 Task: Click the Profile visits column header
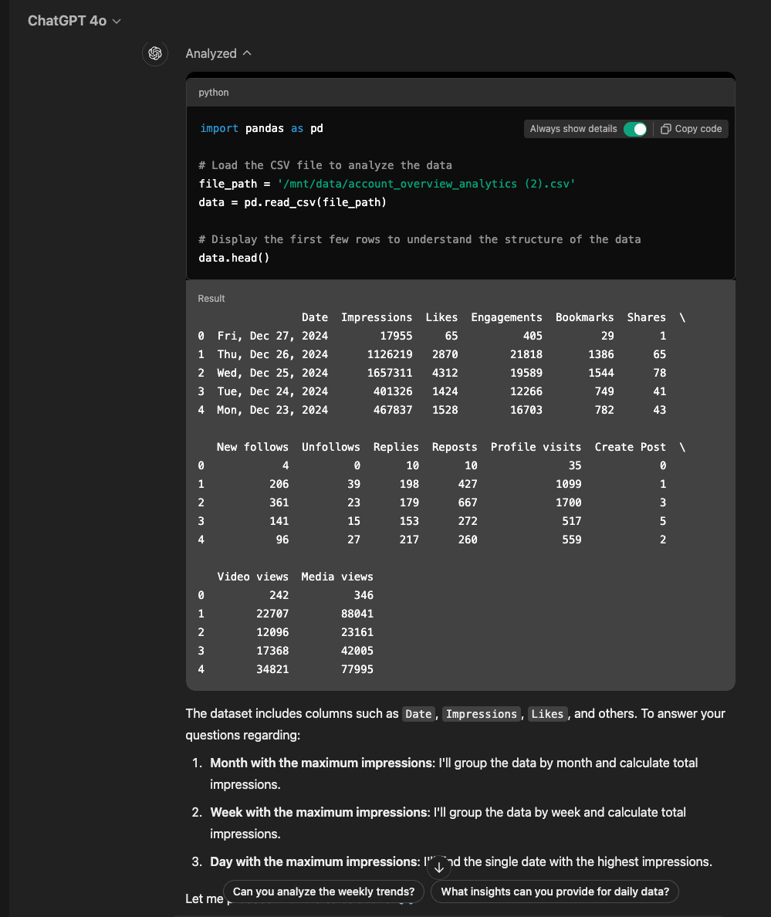click(536, 448)
